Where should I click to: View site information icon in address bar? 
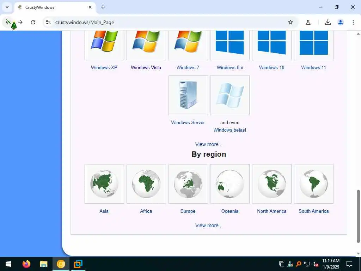click(48, 22)
